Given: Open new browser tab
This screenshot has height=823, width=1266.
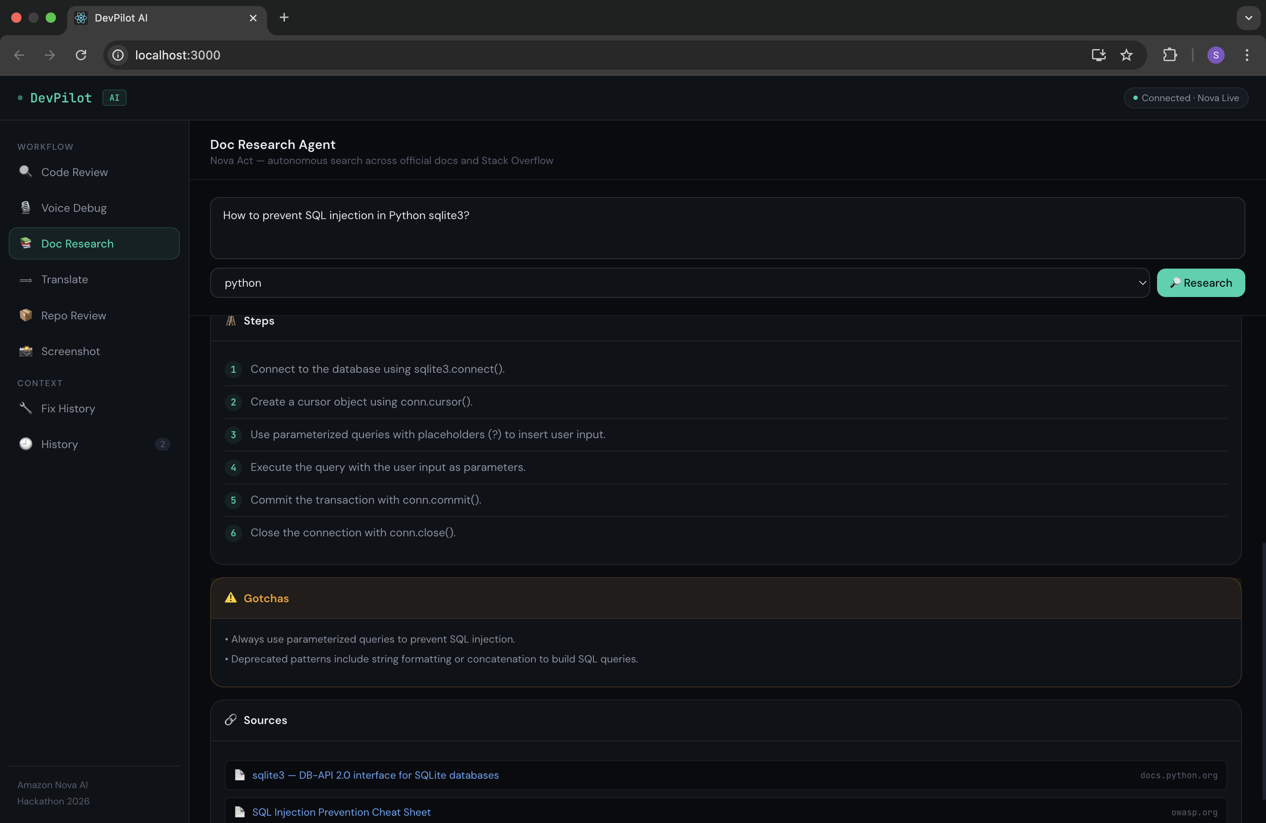Looking at the screenshot, I should (284, 18).
